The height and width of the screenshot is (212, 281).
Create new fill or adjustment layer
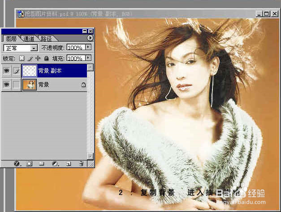click(x=55, y=164)
